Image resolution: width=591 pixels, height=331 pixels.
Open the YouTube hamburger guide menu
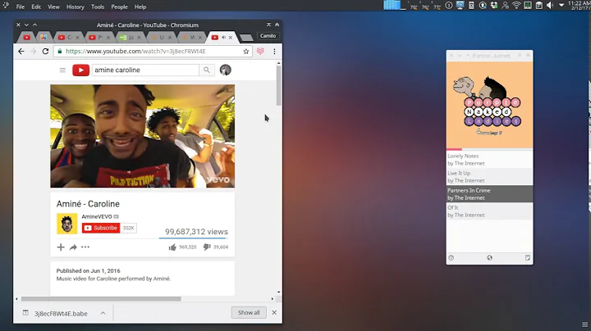coord(62,70)
